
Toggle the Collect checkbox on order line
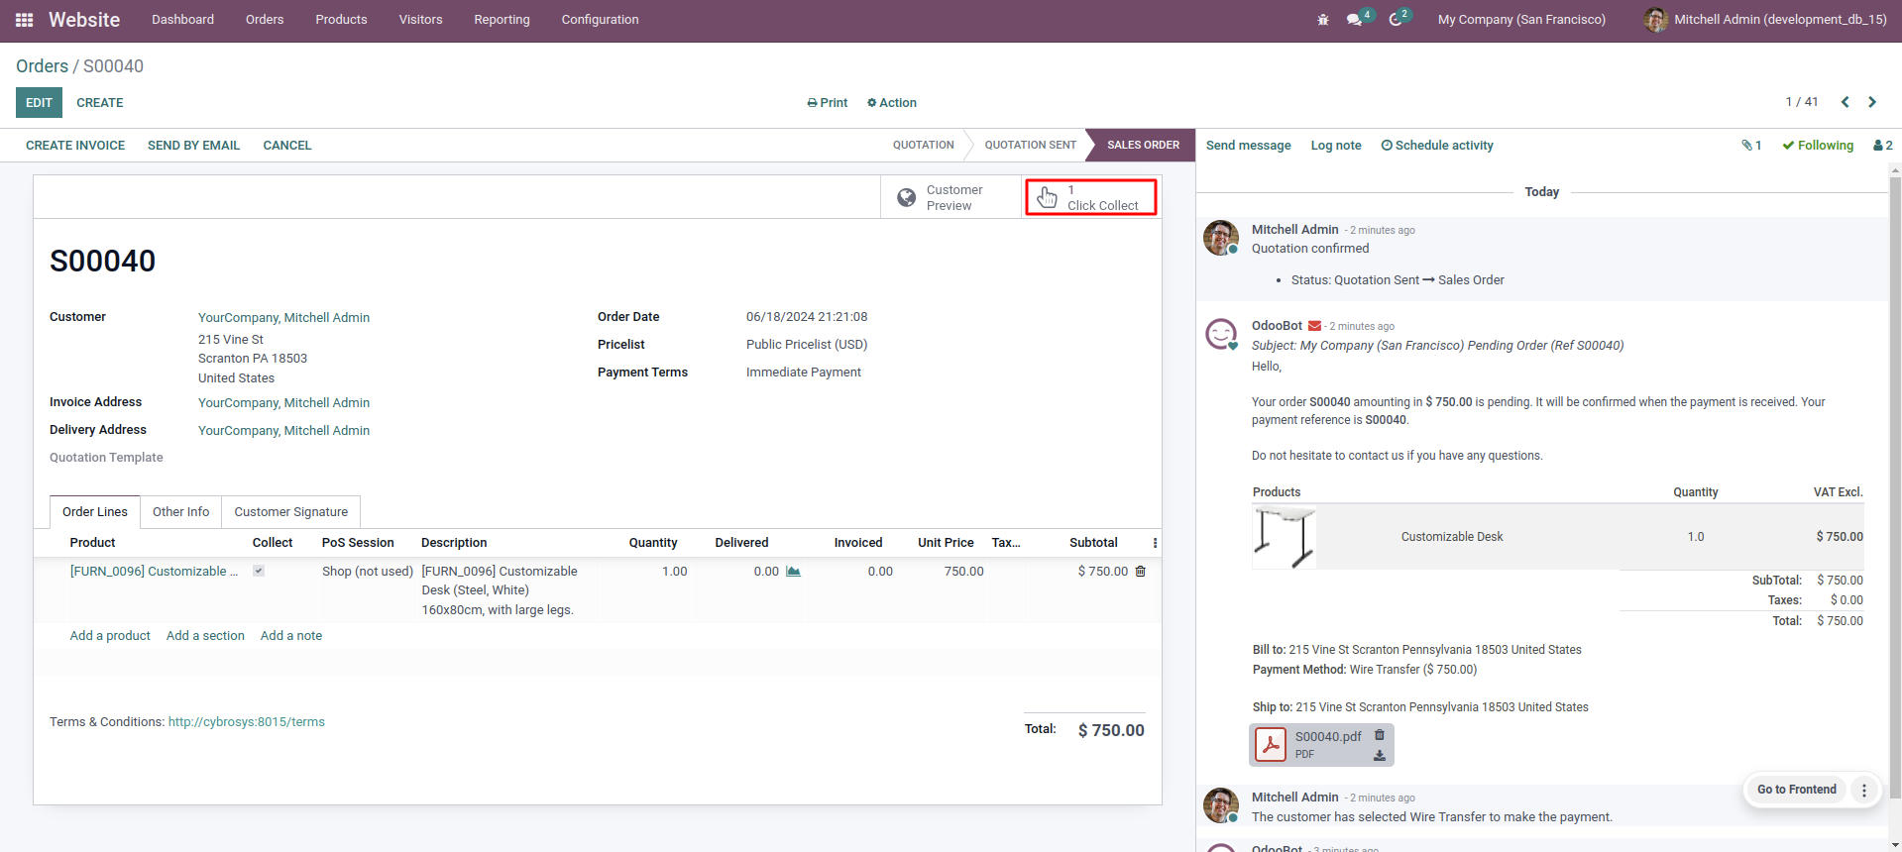coord(259,571)
